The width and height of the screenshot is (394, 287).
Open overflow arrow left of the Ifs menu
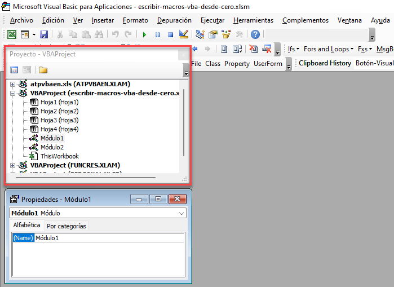pos(277,49)
